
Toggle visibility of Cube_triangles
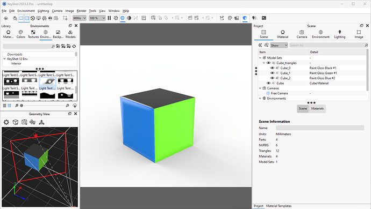(268, 63)
